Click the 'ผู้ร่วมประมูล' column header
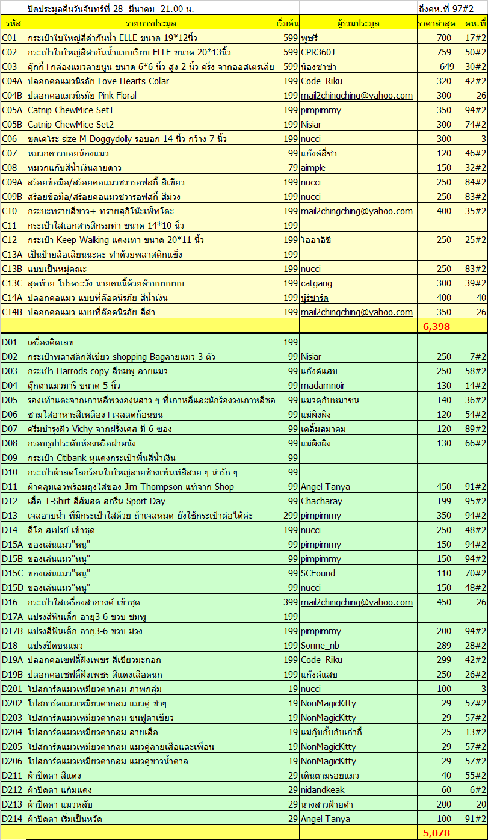Screen dimensions: 488x840 [x=358, y=23]
